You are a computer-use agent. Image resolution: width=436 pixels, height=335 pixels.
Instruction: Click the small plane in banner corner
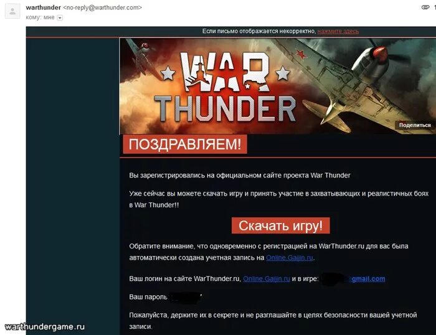(140, 55)
